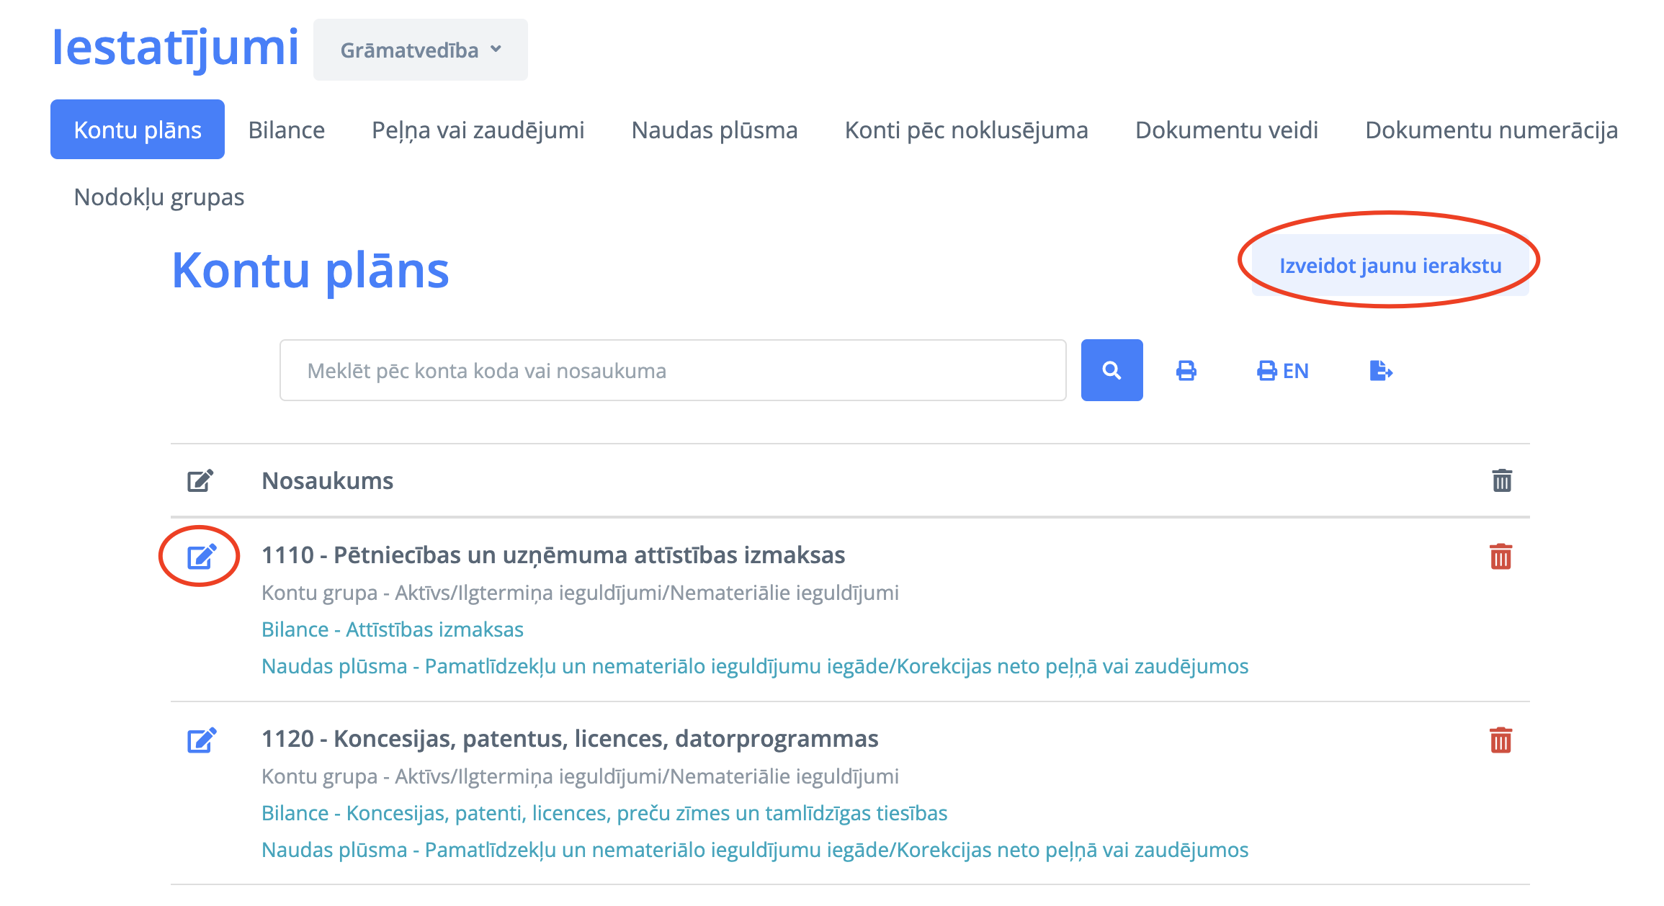
Task: Click the blue search magnifier button
Action: click(1111, 370)
